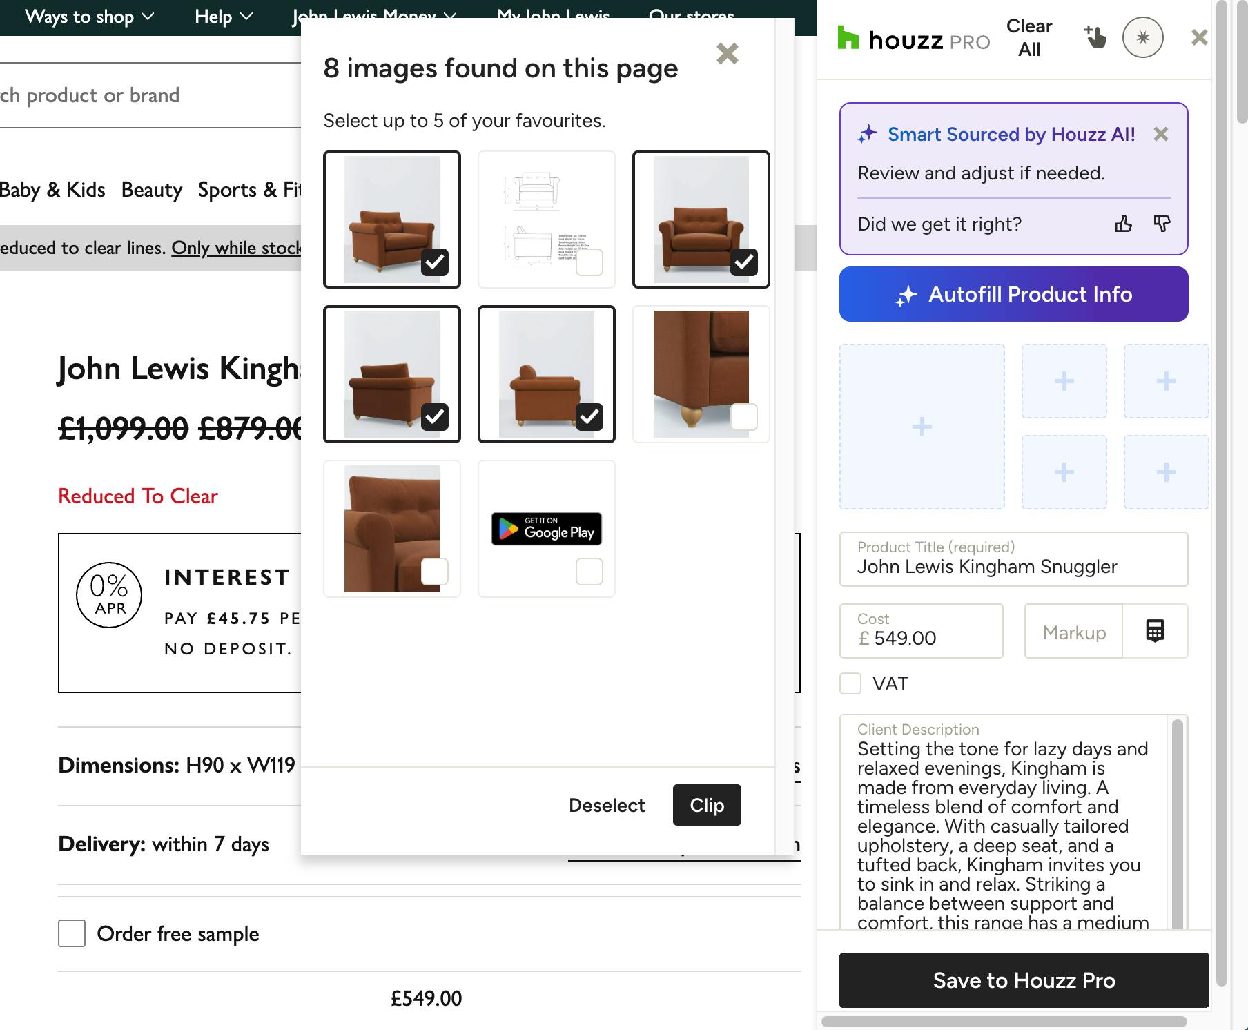Check the Google Play badge image checkbox

pyautogui.click(x=589, y=572)
